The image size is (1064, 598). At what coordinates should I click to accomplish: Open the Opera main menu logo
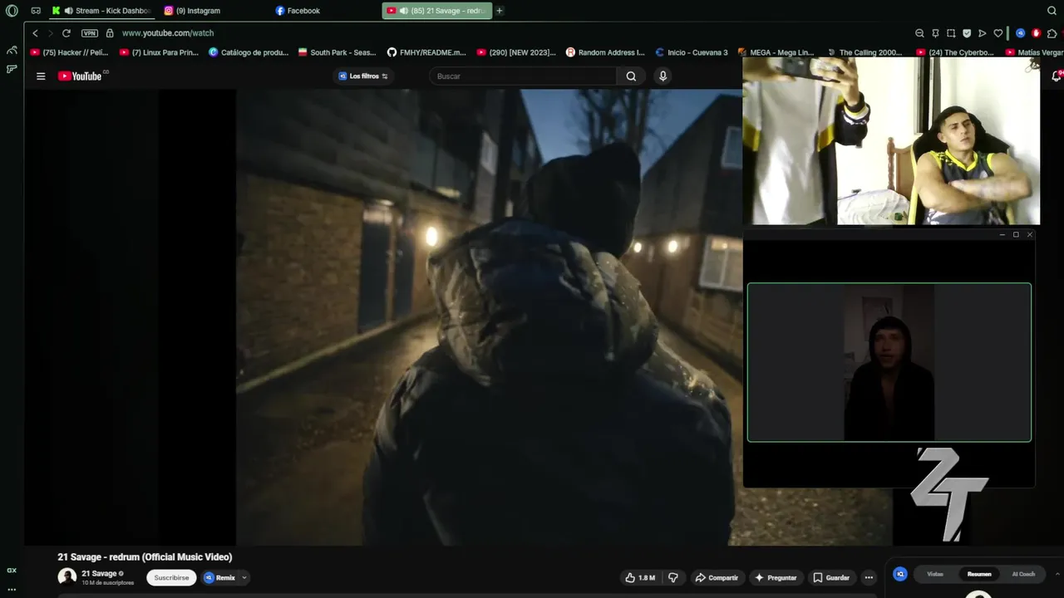point(12,11)
